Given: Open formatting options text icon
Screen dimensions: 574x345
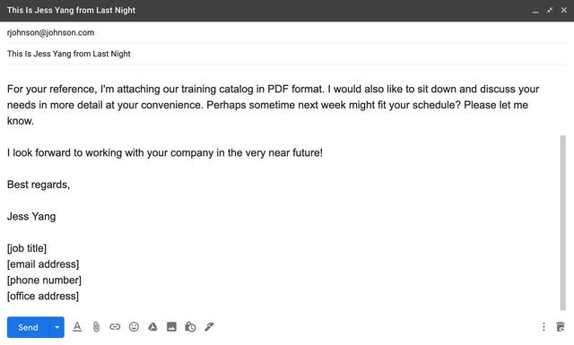Looking at the screenshot, I should (77, 327).
